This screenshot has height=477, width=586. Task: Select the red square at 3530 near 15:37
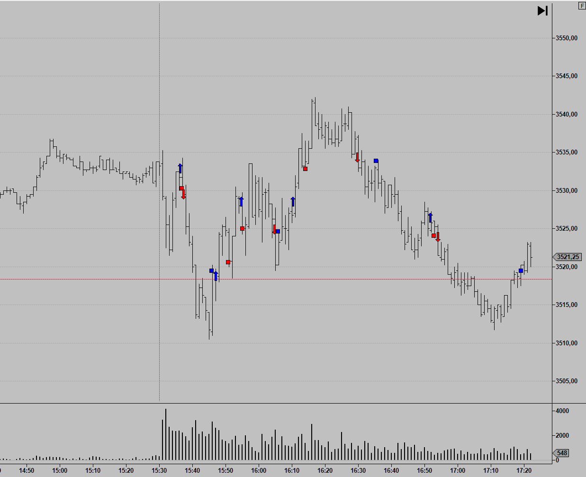(181, 189)
